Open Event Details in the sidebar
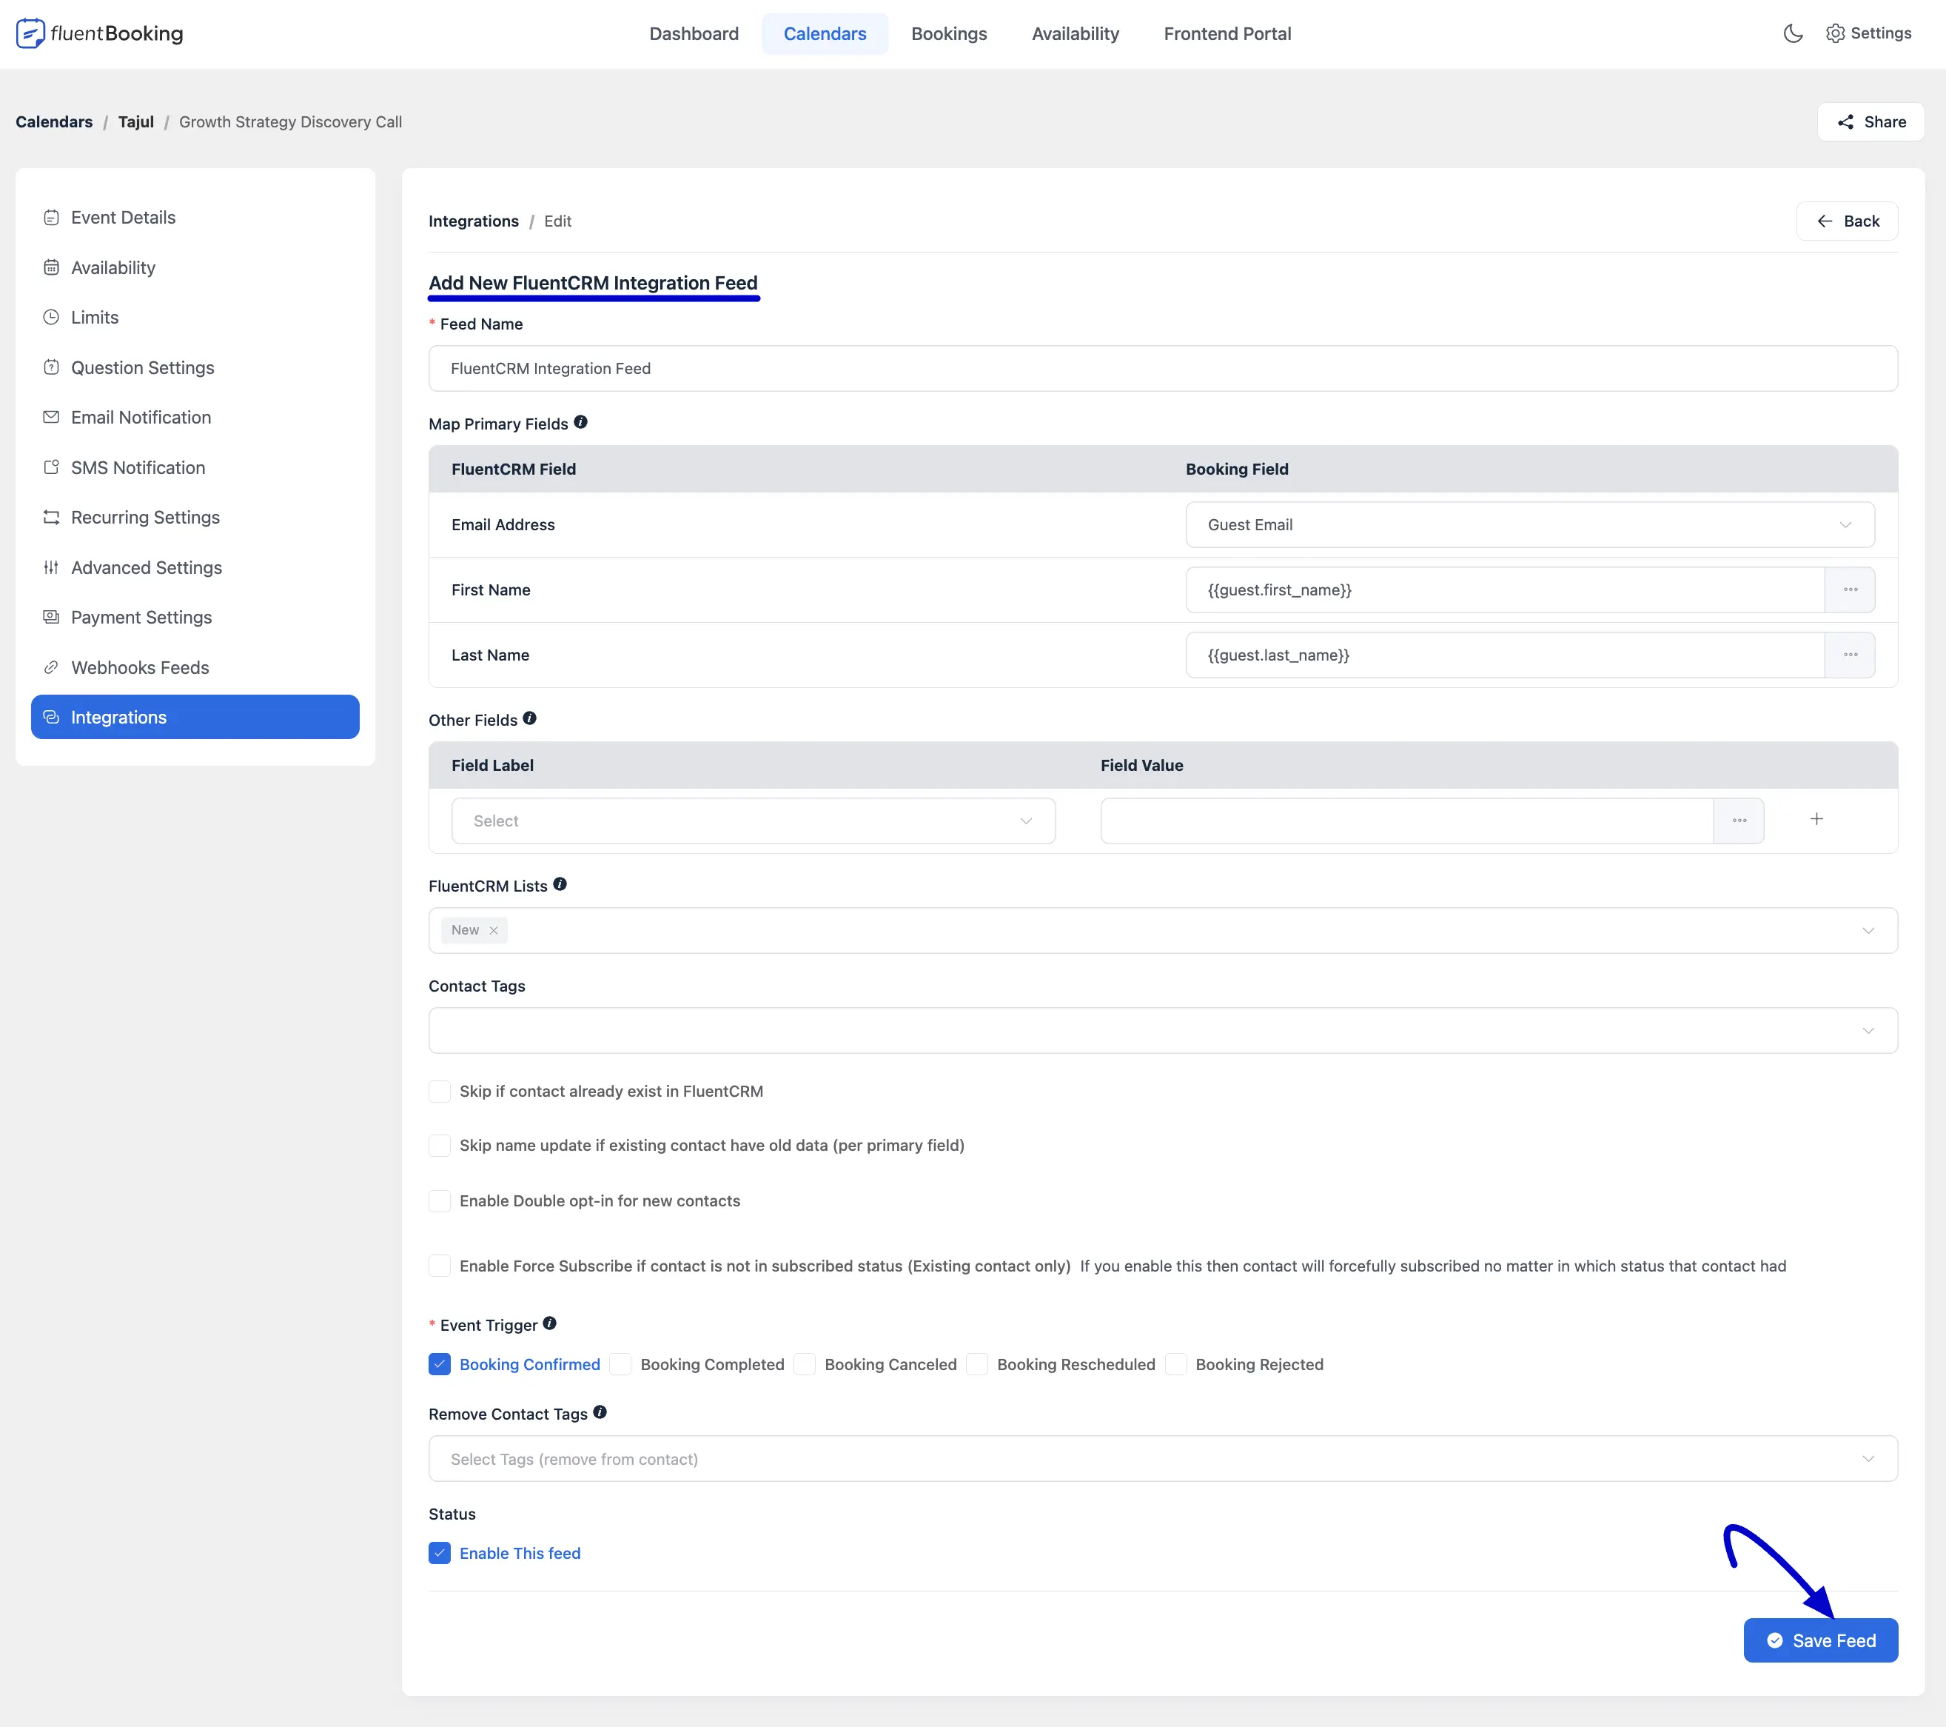 coord(195,218)
